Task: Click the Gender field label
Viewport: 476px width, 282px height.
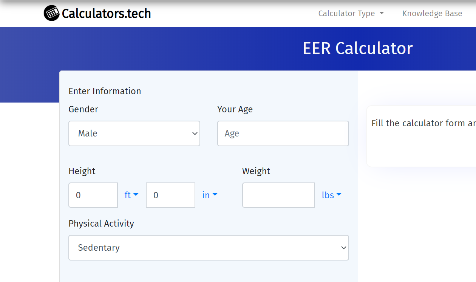Action: (83, 109)
